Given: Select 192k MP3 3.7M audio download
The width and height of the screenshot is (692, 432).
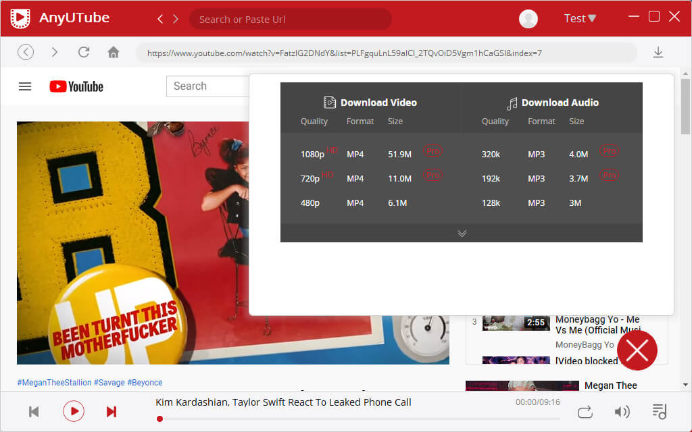Looking at the screenshot, I should point(551,178).
